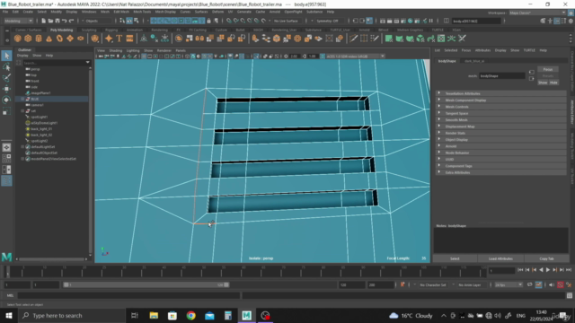Activate the Paint selection tool
The image size is (575, 323).
point(6,78)
